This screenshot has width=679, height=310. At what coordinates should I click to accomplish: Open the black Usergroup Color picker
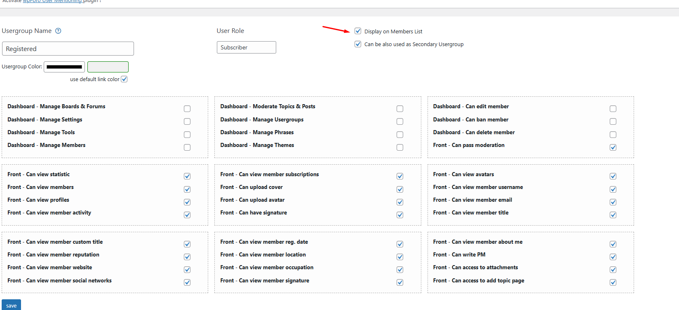point(64,67)
